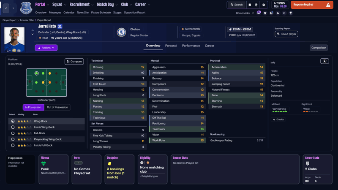Image resolution: width=338 pixels, height=190 pixels.
Task: Click the price tag £55M - £82M value
Action: tap(240, 29)
